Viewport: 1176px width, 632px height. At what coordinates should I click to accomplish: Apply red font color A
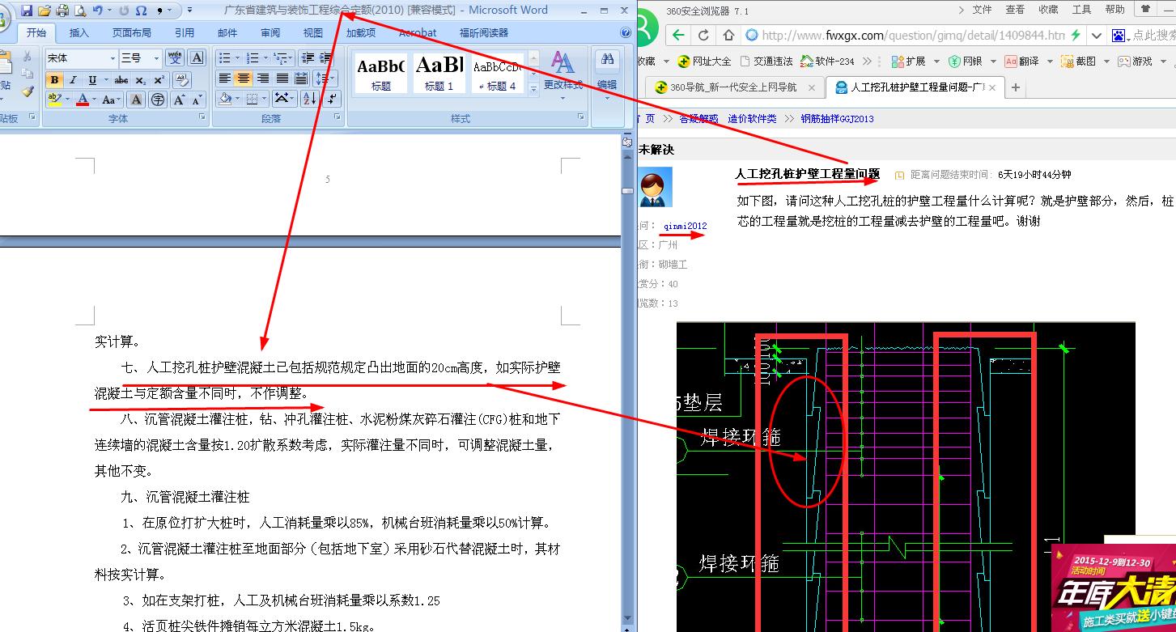click(x=83, y=100)
